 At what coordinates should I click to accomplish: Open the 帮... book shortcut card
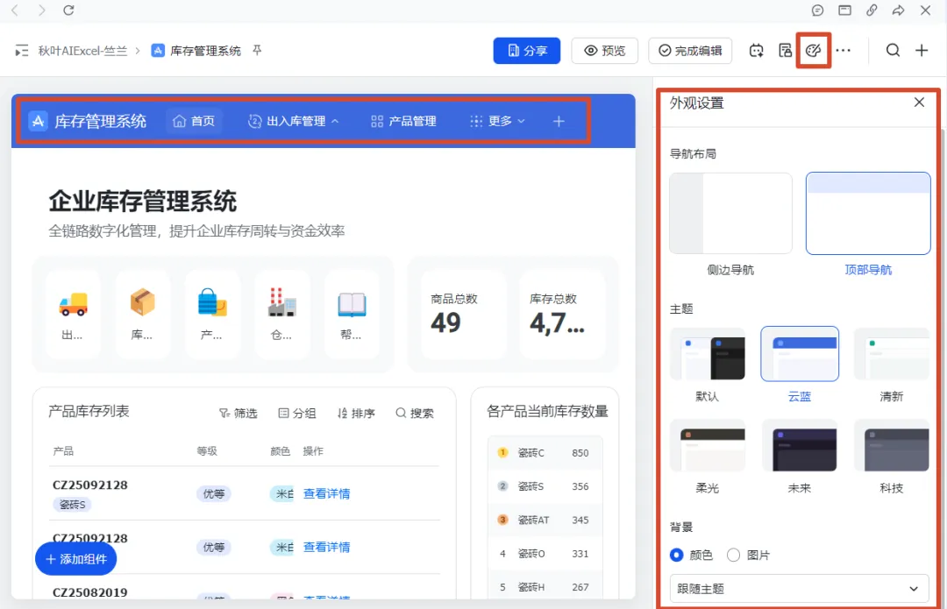(352, 315)
